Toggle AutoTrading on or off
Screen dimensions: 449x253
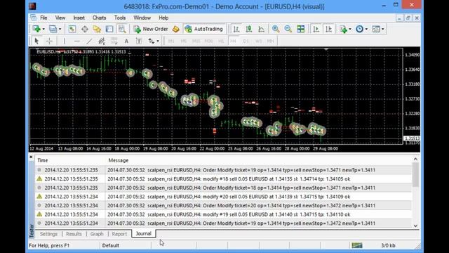[x=204, y=29]
